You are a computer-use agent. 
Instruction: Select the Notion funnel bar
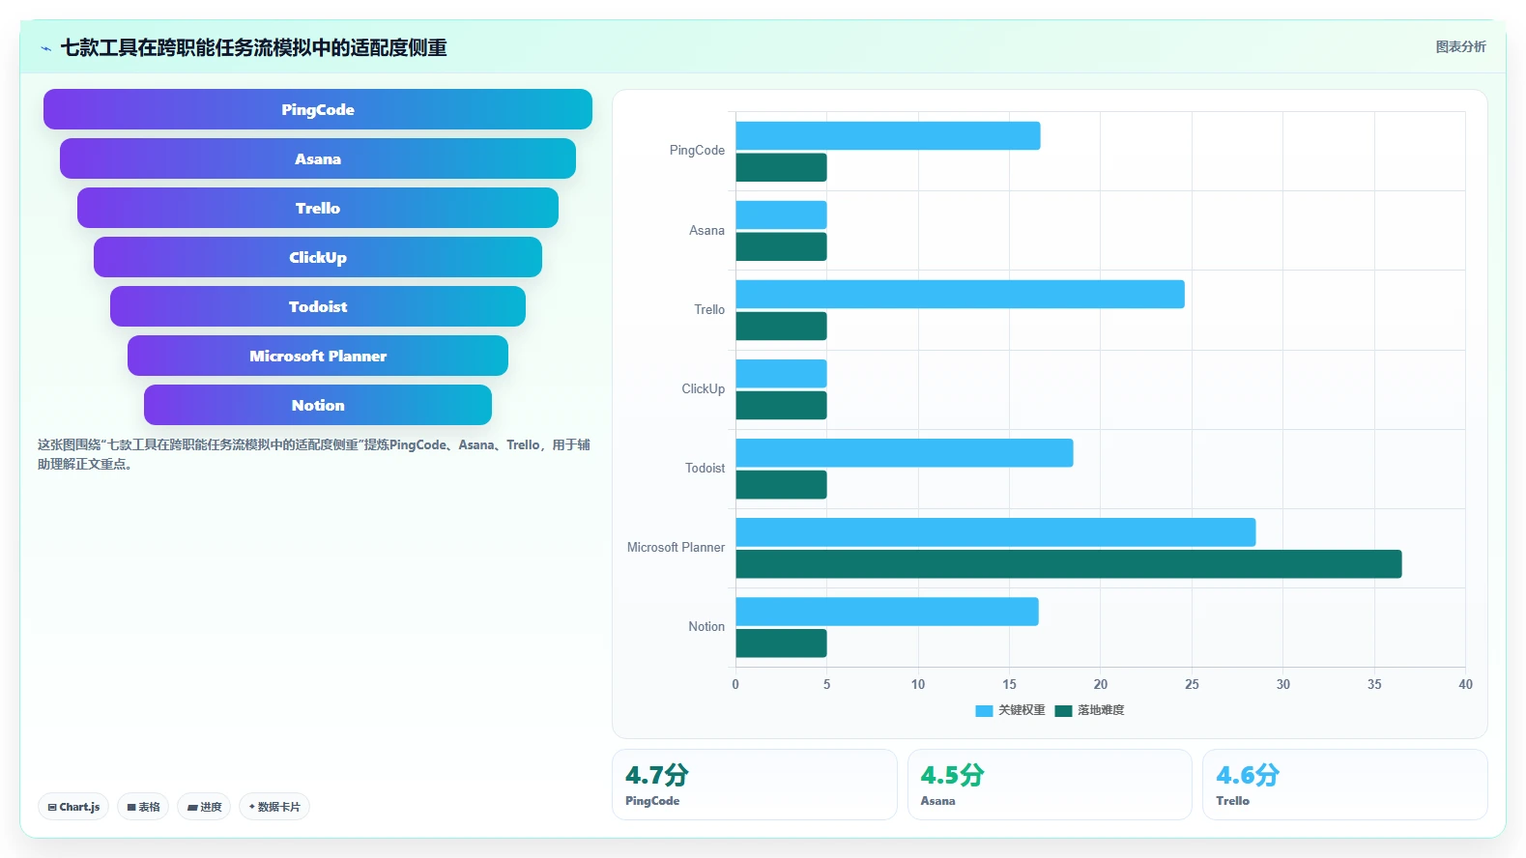(318, 405)
